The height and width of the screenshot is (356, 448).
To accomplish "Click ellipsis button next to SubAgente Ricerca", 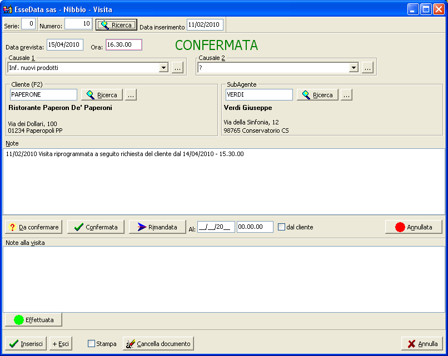I will point(346,95).
